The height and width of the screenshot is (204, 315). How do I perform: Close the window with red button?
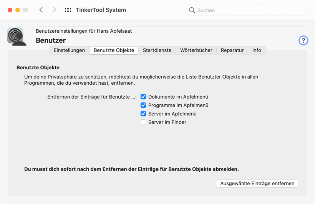tap(10, 10)
